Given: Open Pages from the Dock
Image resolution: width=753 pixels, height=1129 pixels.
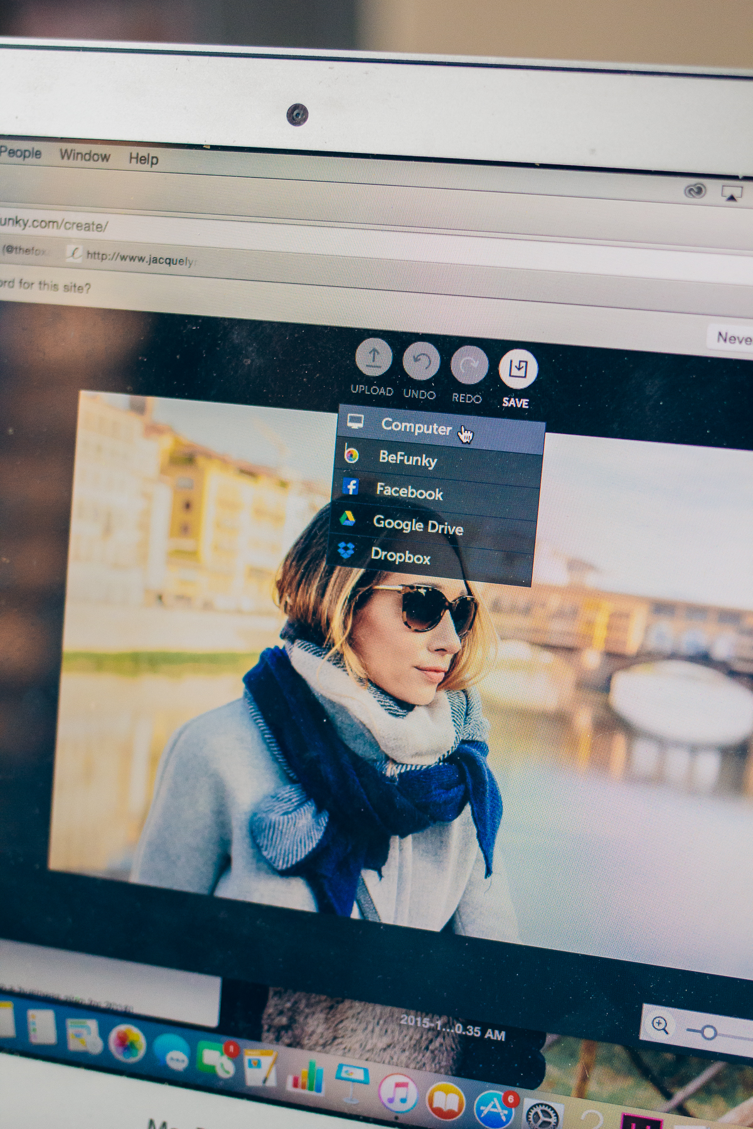Looking at the screenshot, I should point(260,1069).
